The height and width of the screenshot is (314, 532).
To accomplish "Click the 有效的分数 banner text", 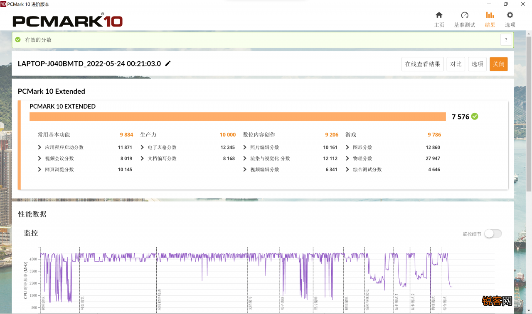I will pyautogui.click(x=38, y=40).
